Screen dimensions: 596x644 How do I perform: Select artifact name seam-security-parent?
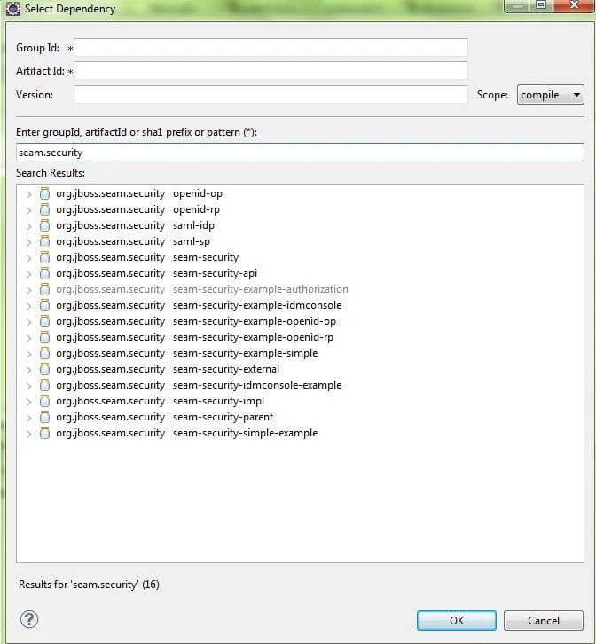click(223, 417)
